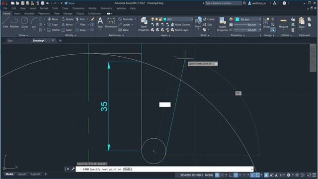Click the Stretch command
This screenshot has width=318, height=179.
[x=54, y=30]
